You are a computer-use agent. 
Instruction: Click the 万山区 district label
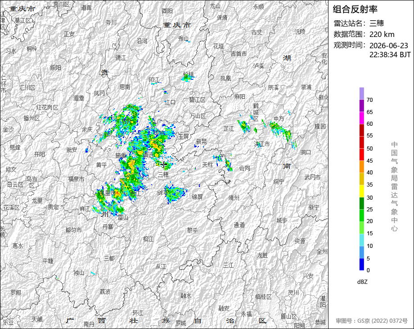[x=198, y=116]
